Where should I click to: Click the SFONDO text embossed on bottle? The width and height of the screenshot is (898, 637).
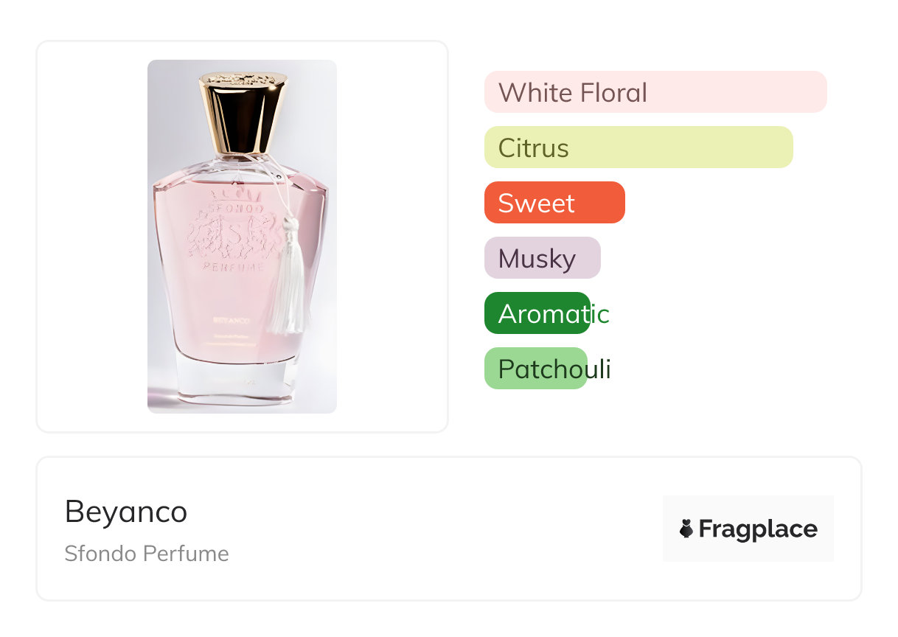click(x=228, y=209)
